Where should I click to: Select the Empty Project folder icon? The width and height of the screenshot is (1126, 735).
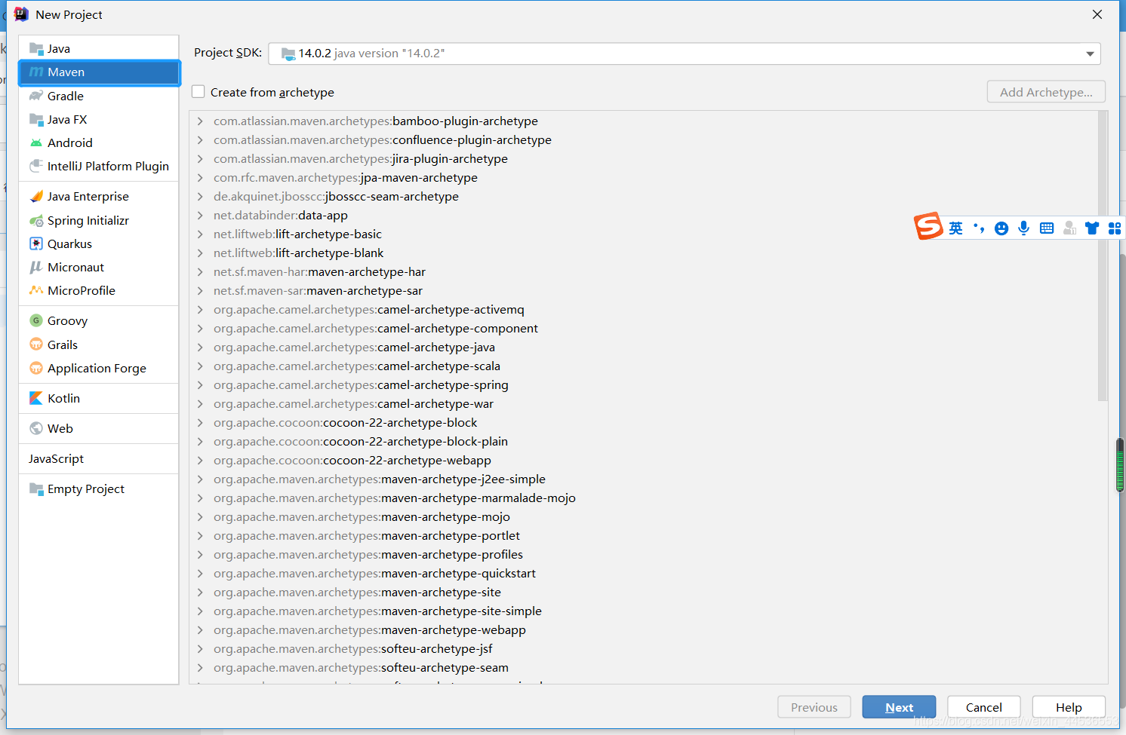36,488
